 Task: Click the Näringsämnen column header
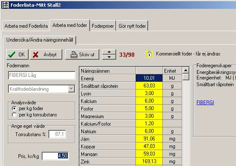pos(107,71)
